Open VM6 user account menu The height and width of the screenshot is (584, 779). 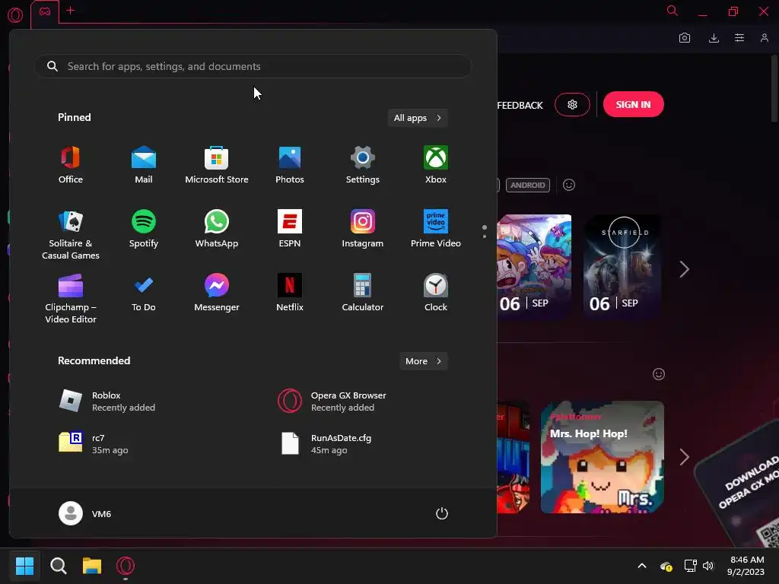(85, 513)
